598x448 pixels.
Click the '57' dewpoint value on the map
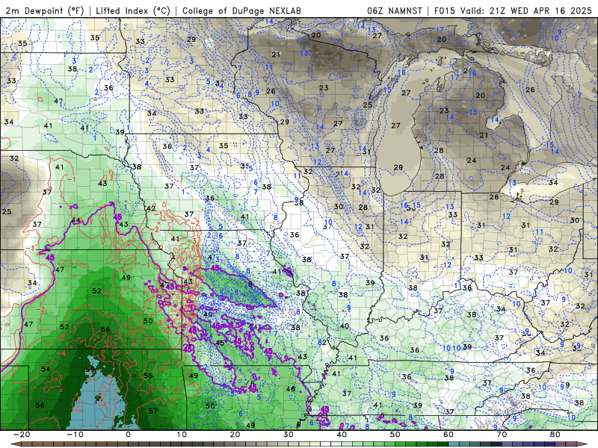pos(153,411)
